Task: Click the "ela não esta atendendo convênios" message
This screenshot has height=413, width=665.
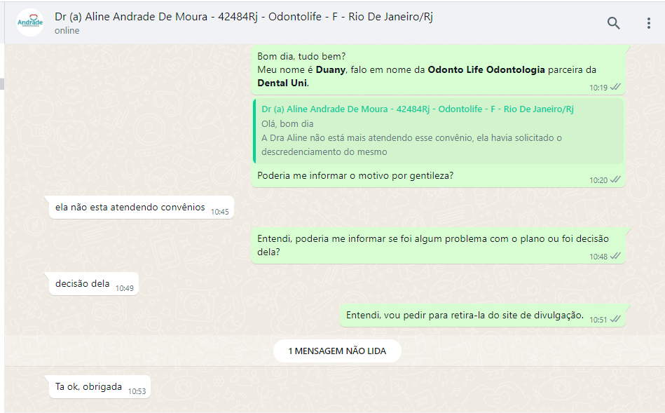Action: [x=130, y=208]
